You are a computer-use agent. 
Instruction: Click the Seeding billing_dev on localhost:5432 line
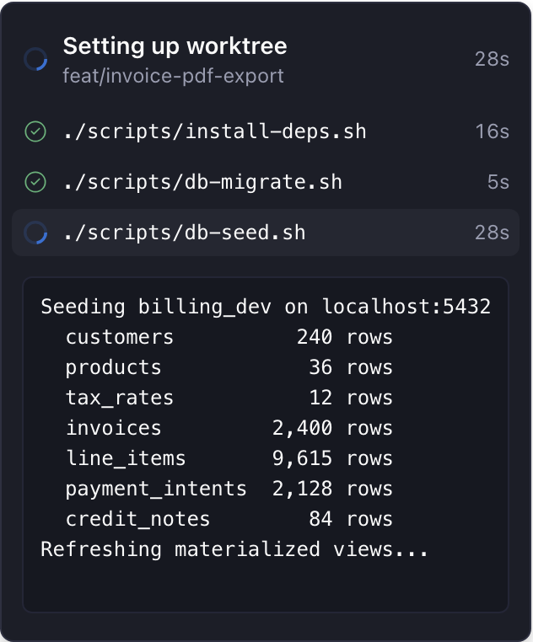[266, 307]
